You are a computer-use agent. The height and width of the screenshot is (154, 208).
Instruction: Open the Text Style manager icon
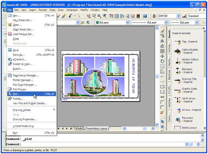(x=154, y=16)
